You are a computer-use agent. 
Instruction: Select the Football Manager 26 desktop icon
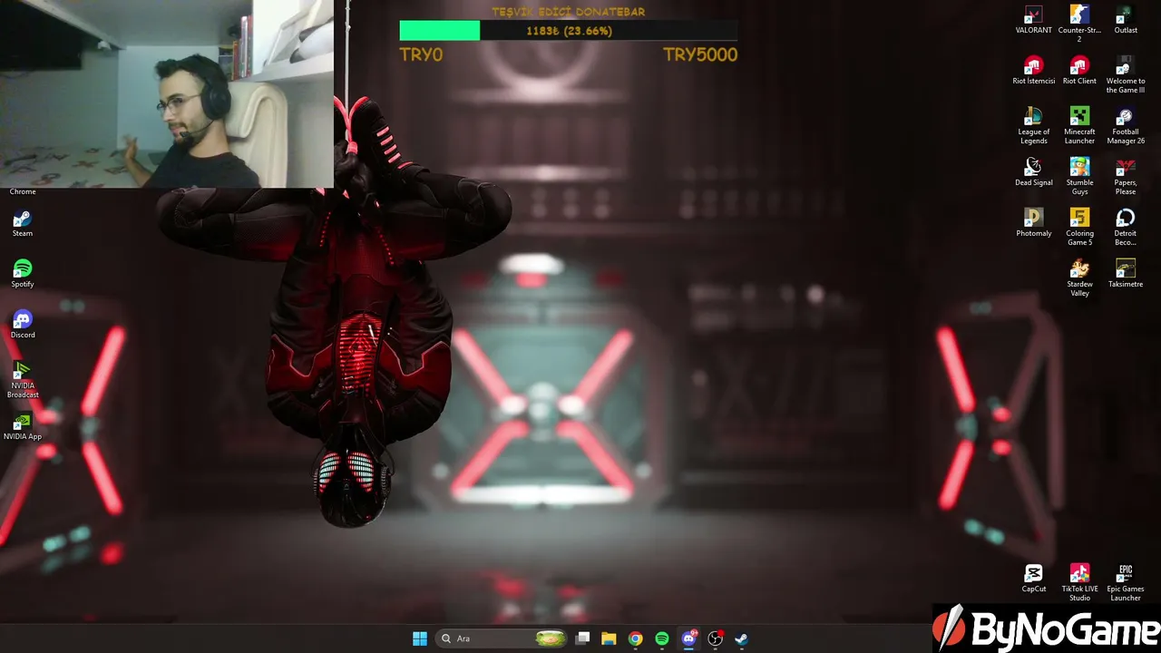(1126, 126)
